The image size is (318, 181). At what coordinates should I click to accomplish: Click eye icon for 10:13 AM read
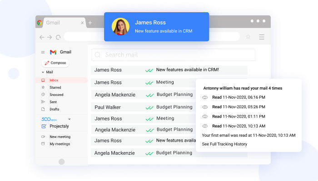(205, 126)
